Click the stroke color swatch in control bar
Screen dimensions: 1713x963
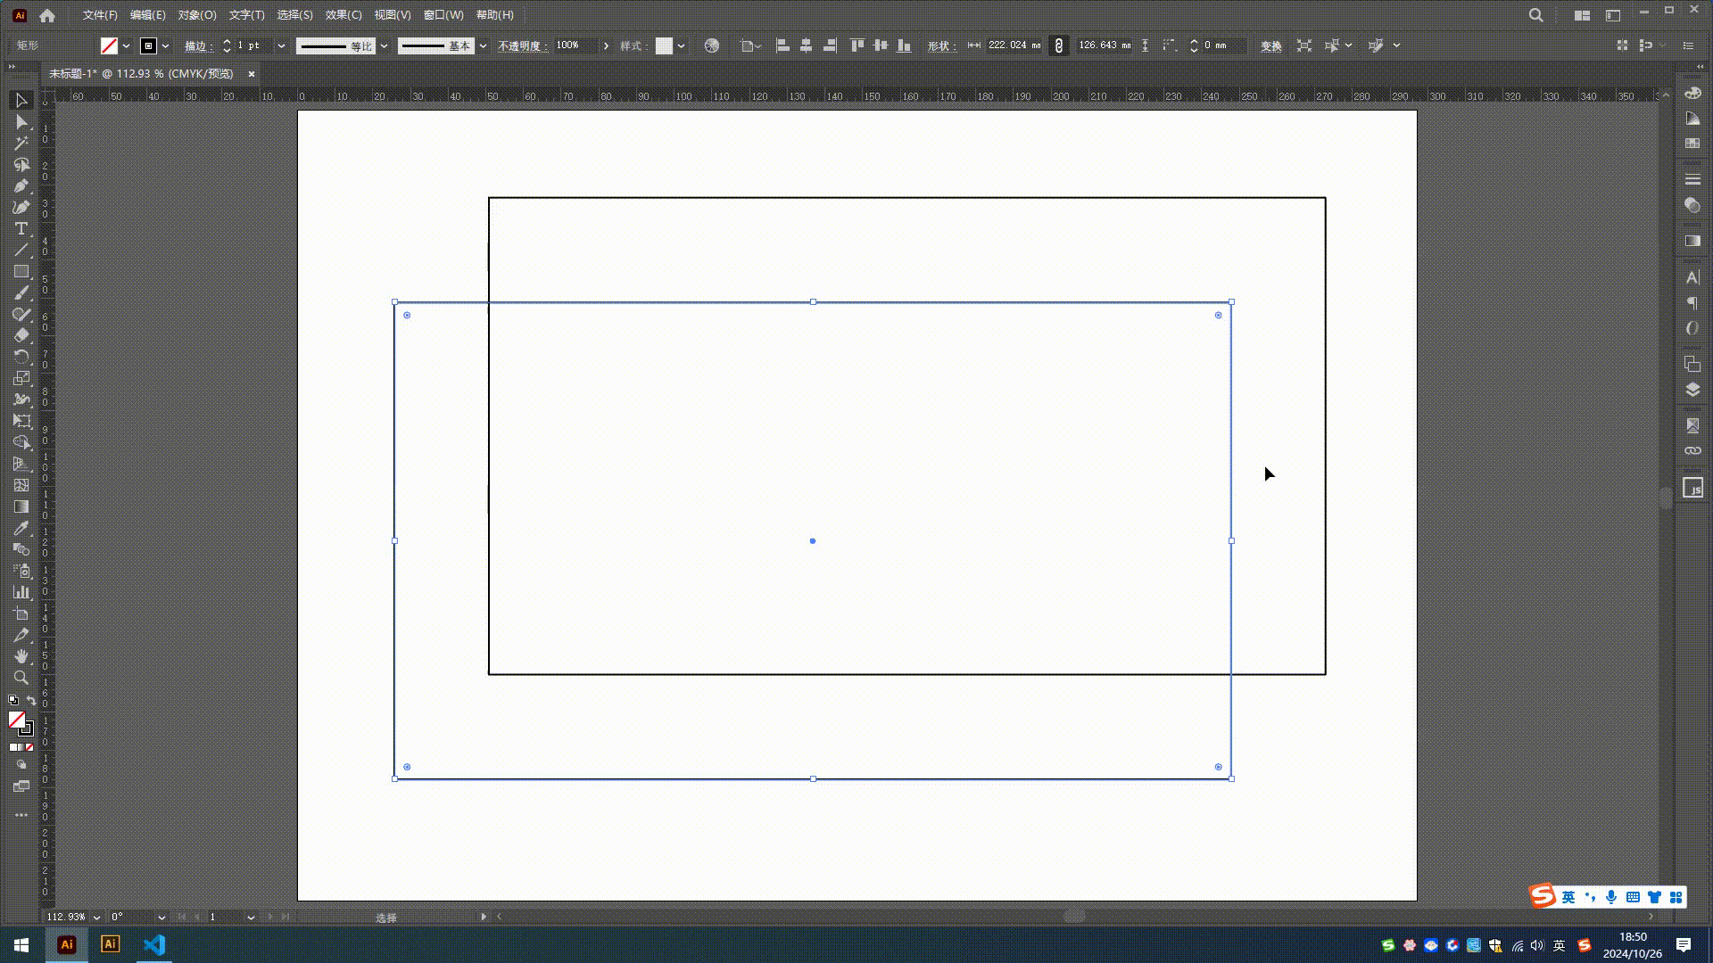pyautogui.click(x=148, y=45)
